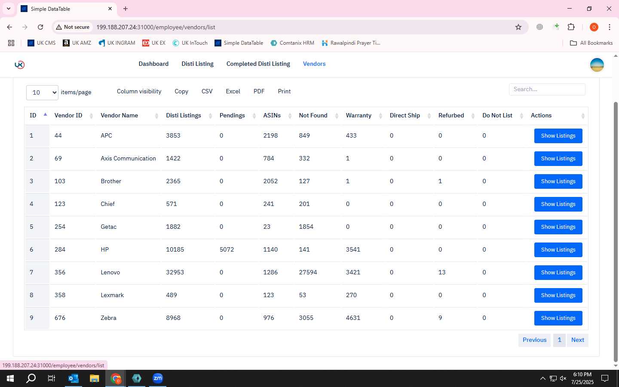This screenshot has height=387, width=619.
Task: Show Listings for Getac
Action: [x=558, y=227]
